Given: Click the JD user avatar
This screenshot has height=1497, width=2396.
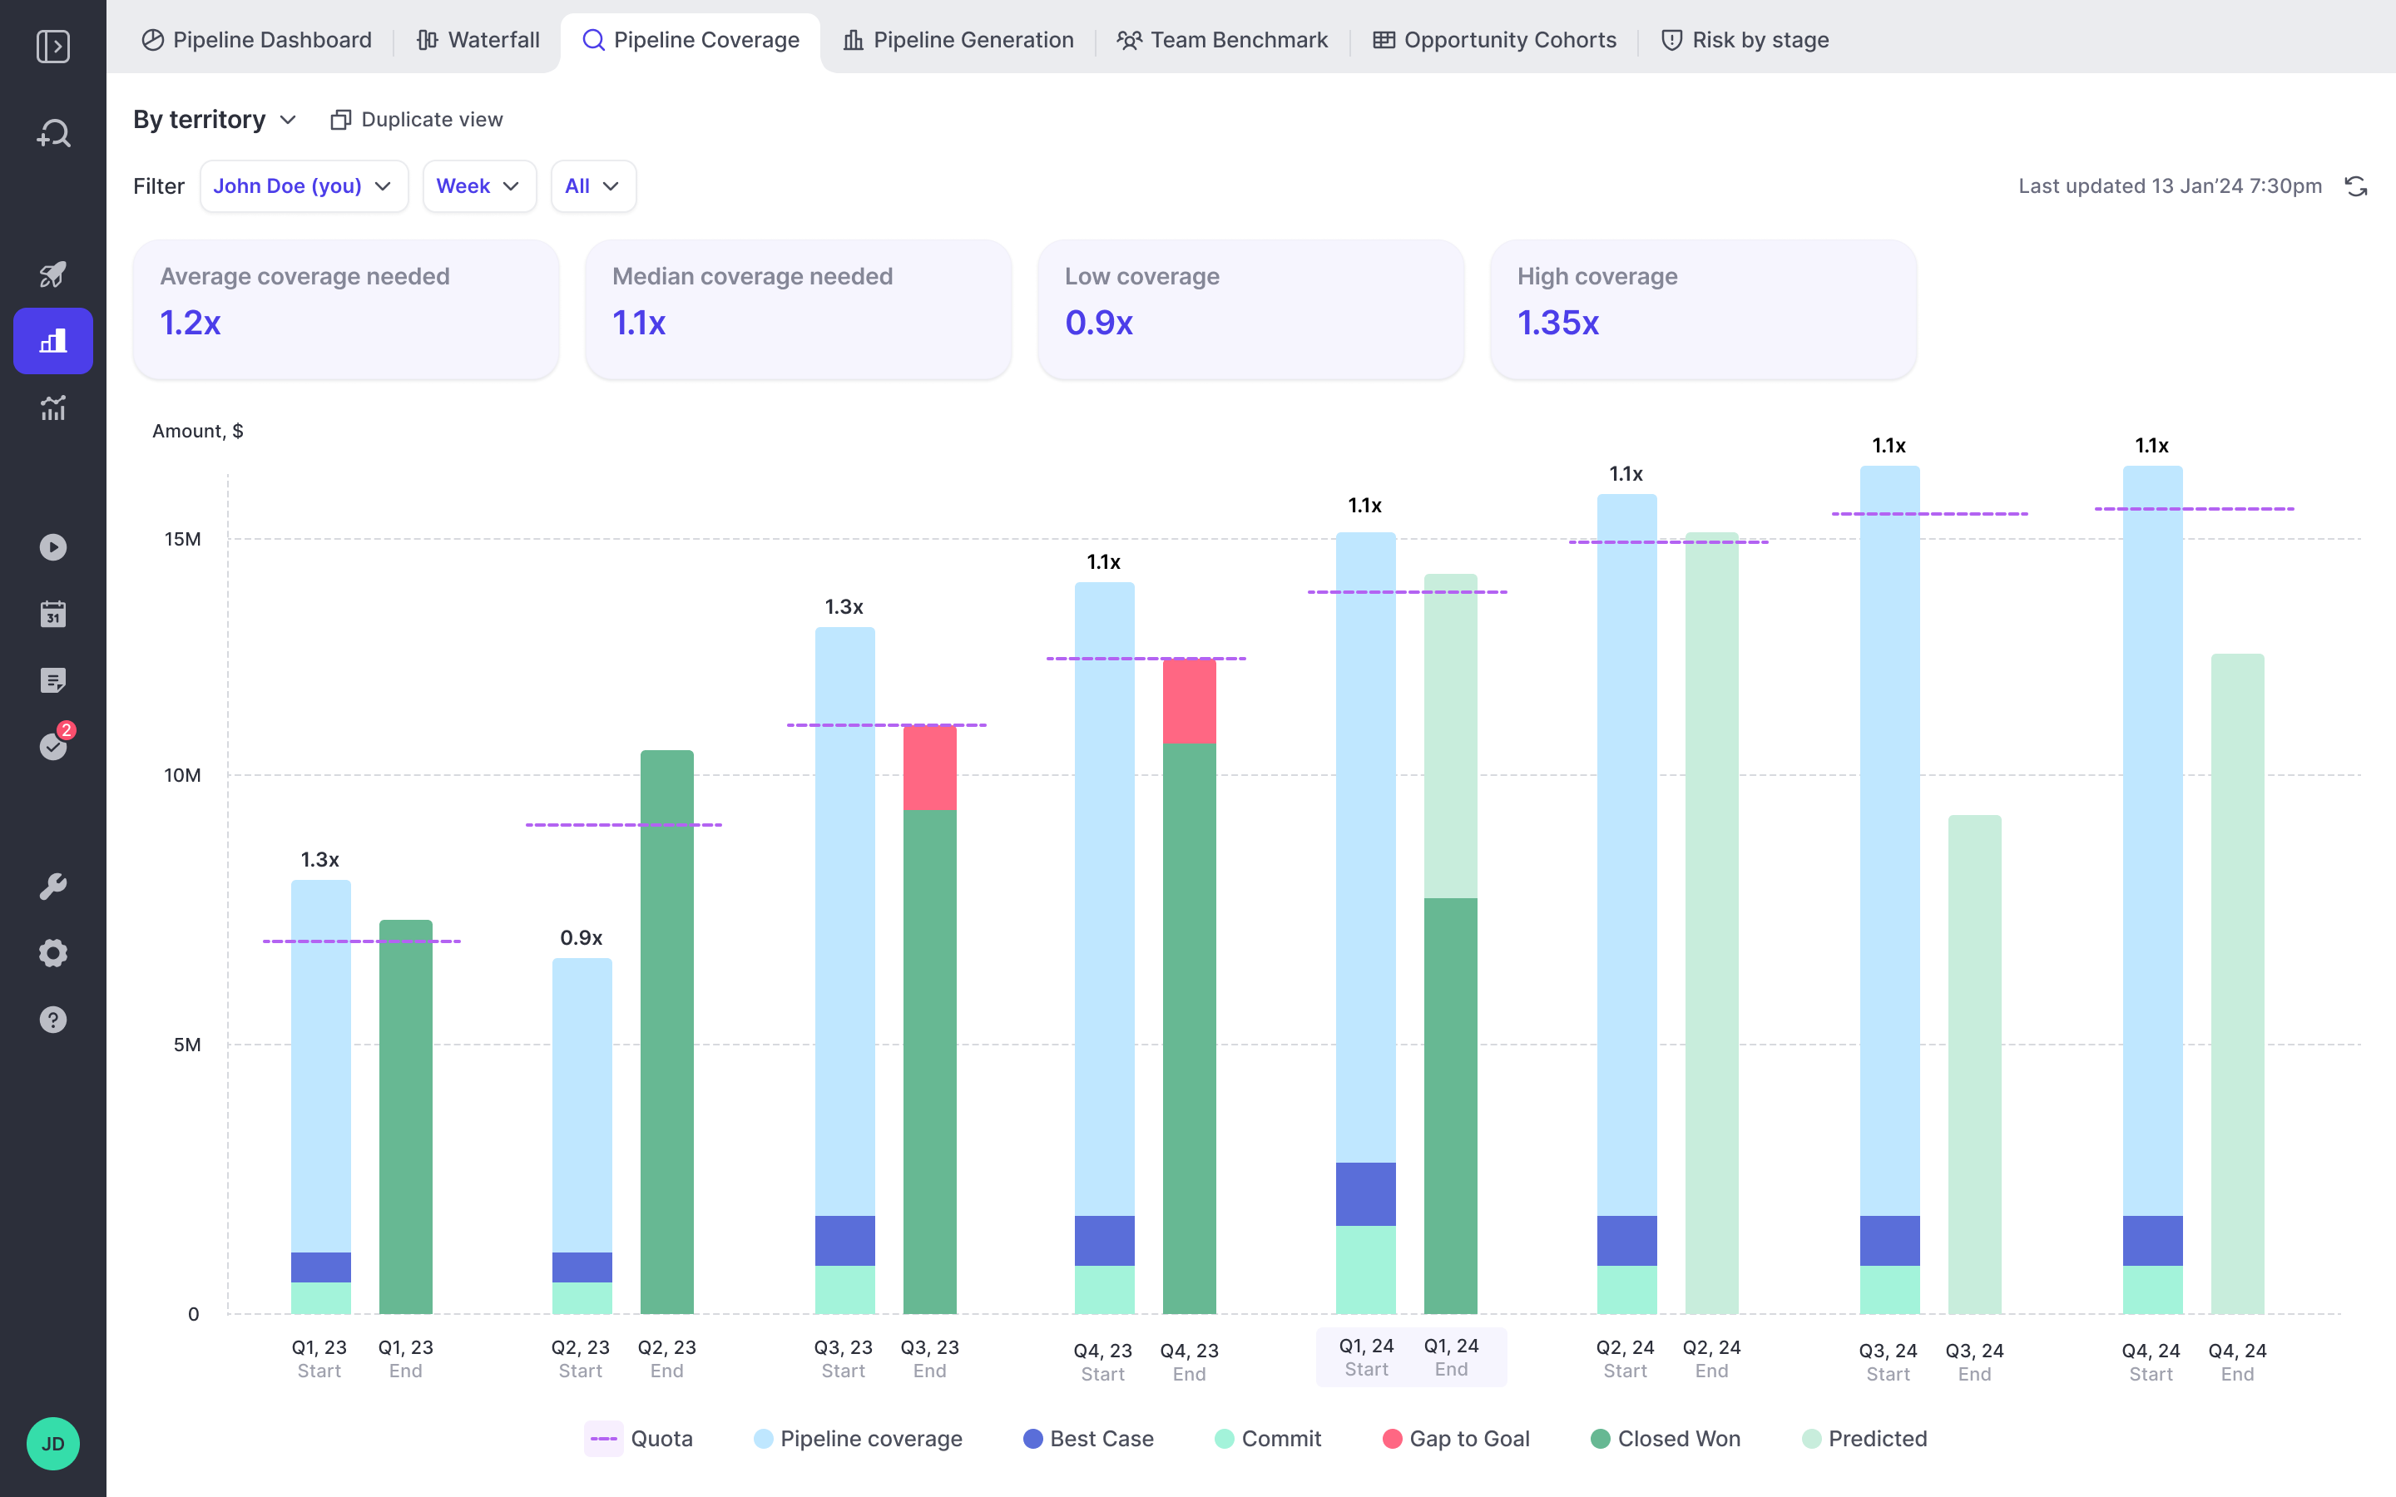Looking at the screenshot, I should pos(52,1443).
